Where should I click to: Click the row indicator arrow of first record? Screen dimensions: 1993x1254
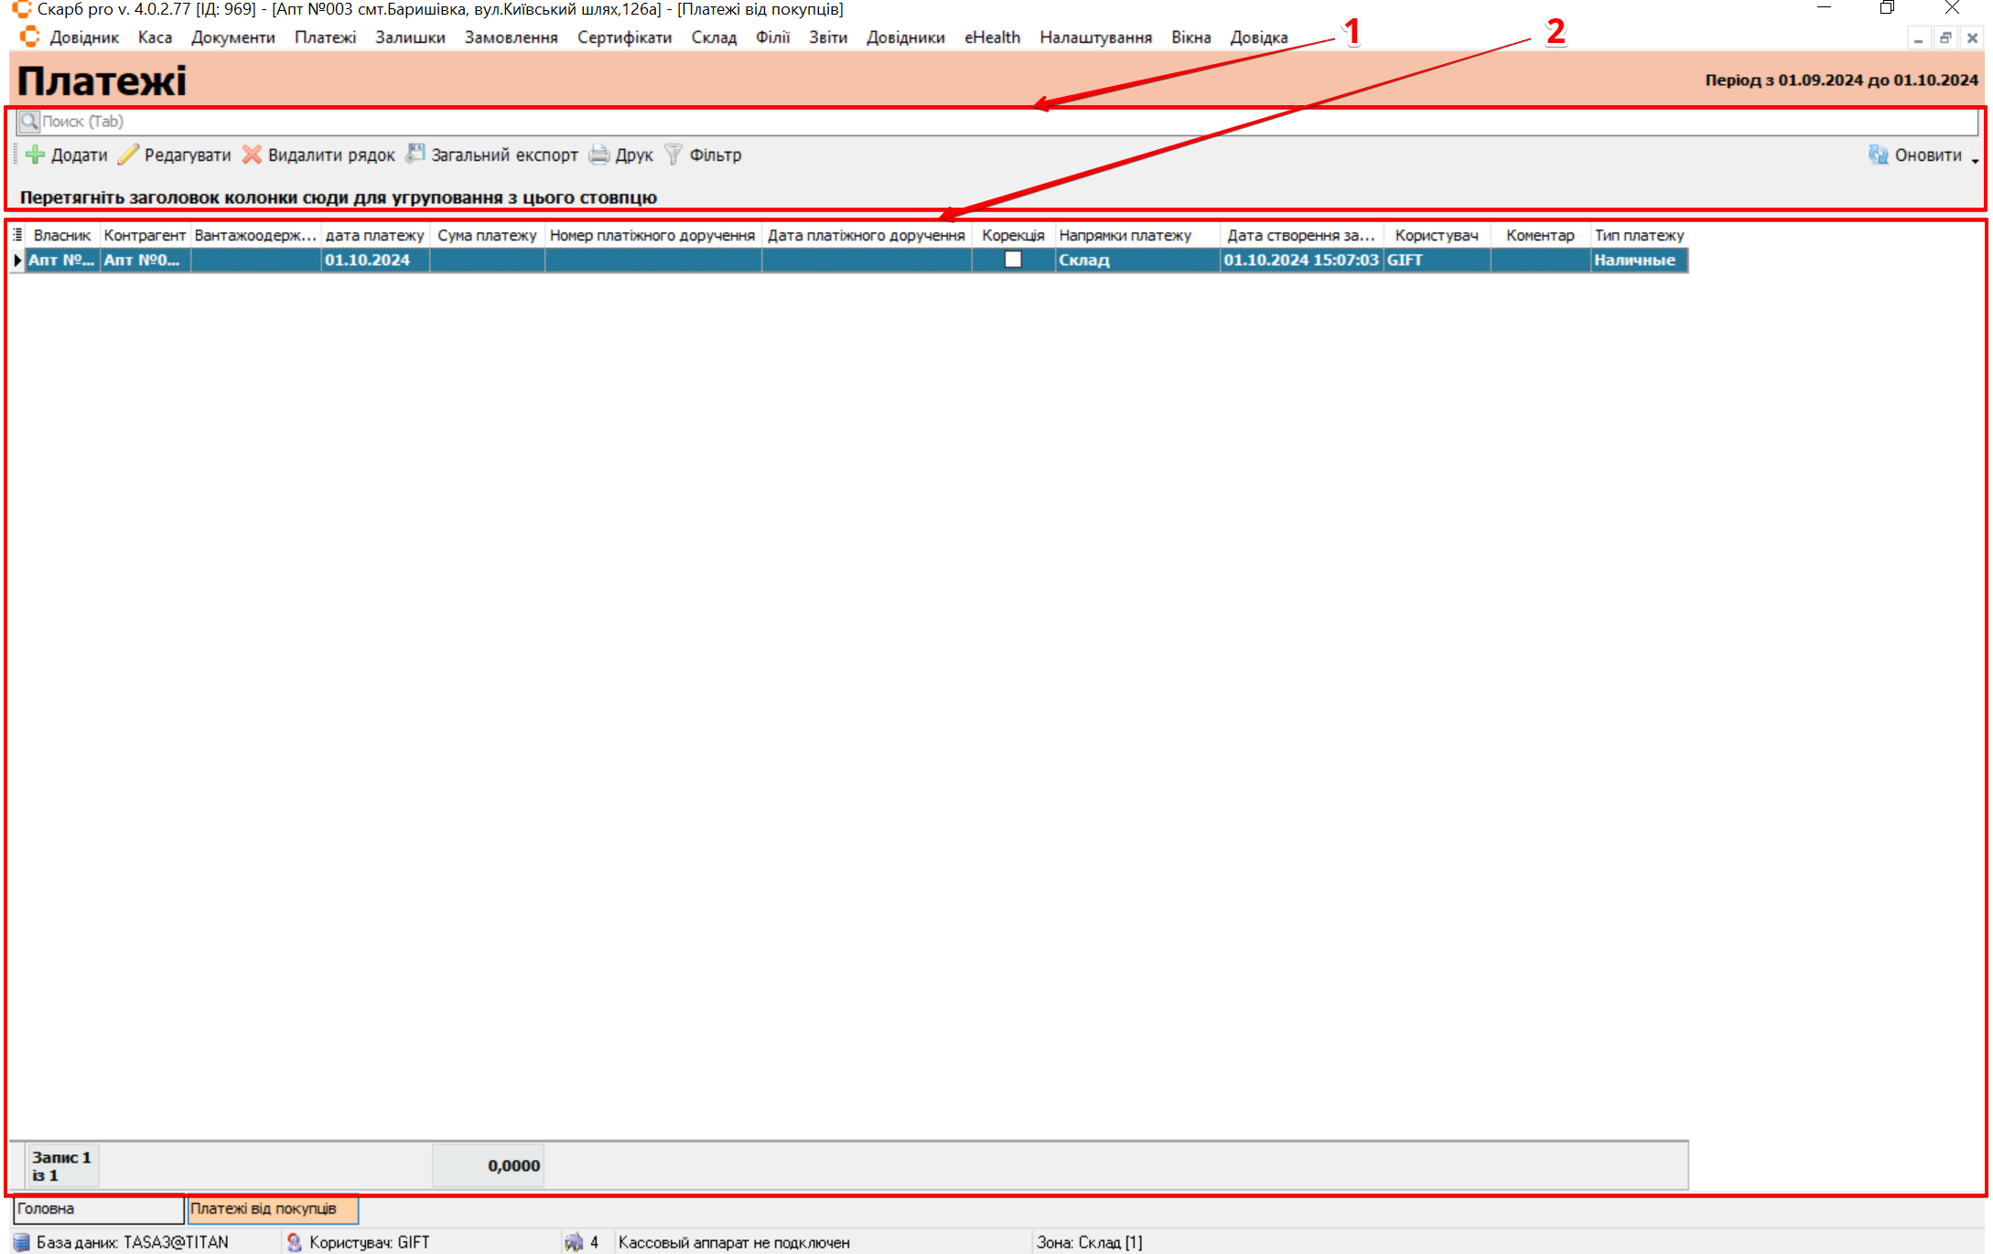(17, 260)
